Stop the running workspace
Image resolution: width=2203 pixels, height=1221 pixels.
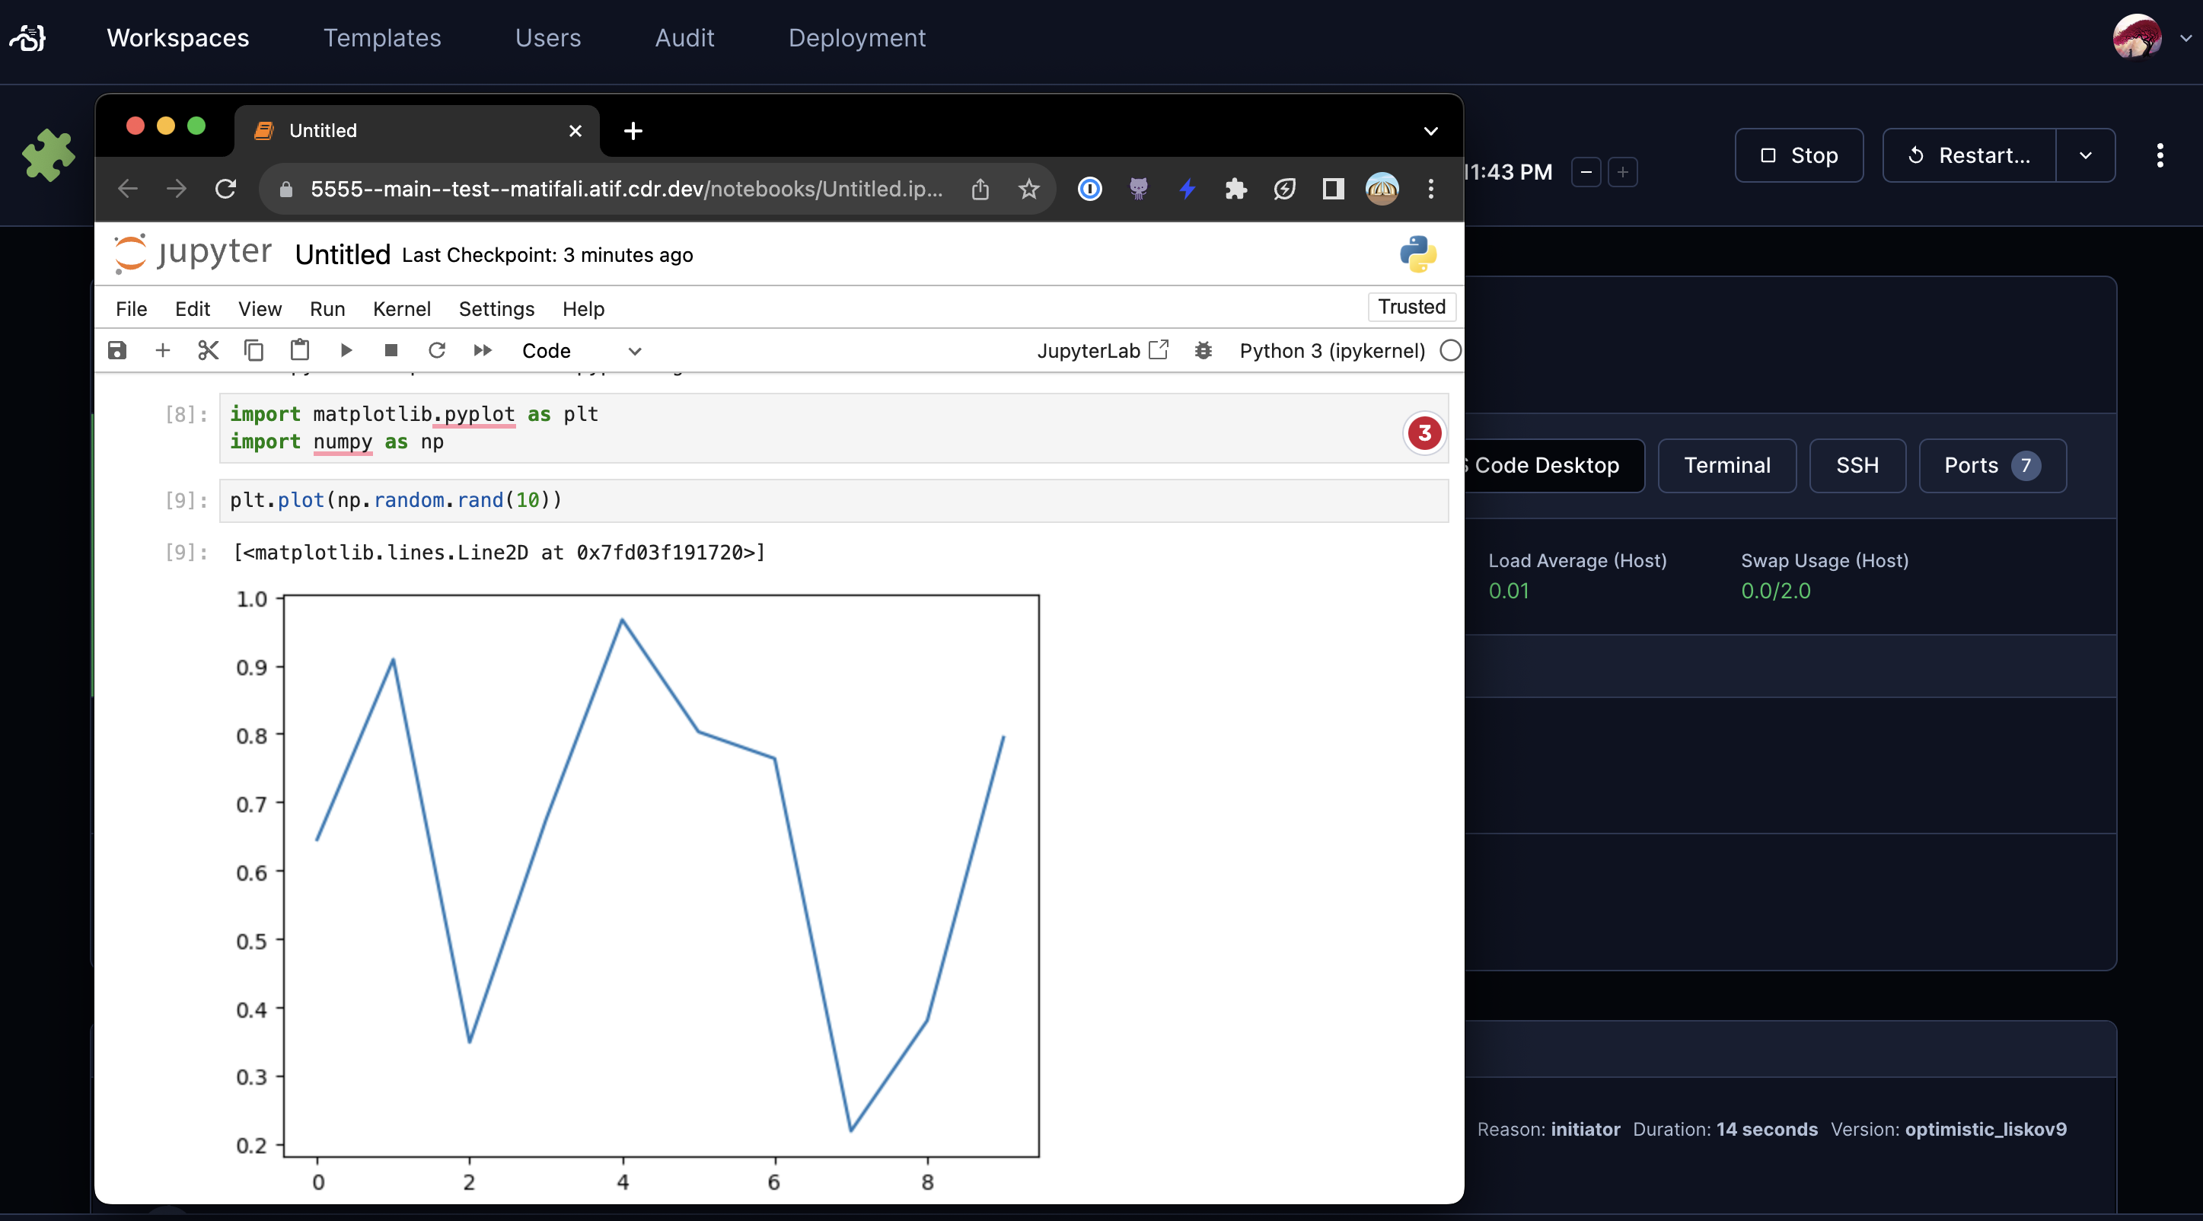(1799, 155)
